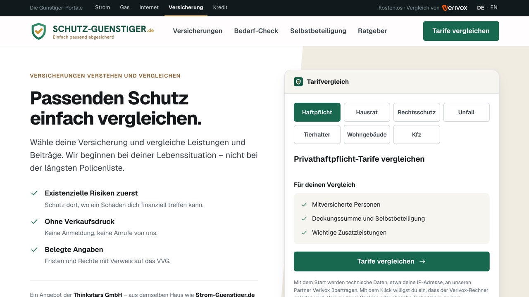Click the Die Günstiger-Portale label
529x297 pixels.
[56, 8]
